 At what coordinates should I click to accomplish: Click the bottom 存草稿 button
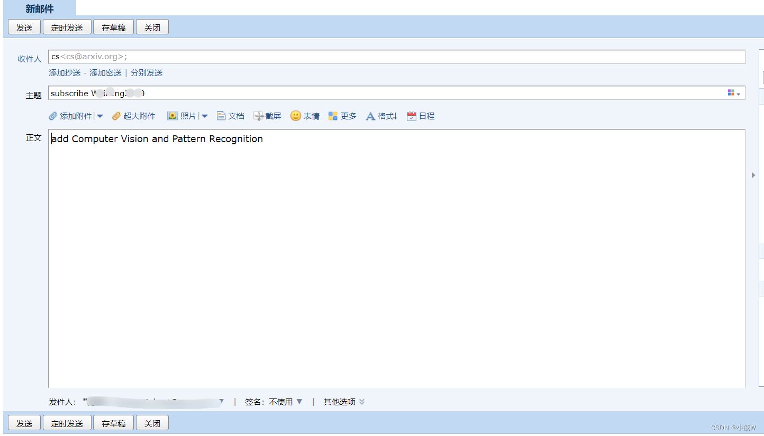tap(114, 423)
